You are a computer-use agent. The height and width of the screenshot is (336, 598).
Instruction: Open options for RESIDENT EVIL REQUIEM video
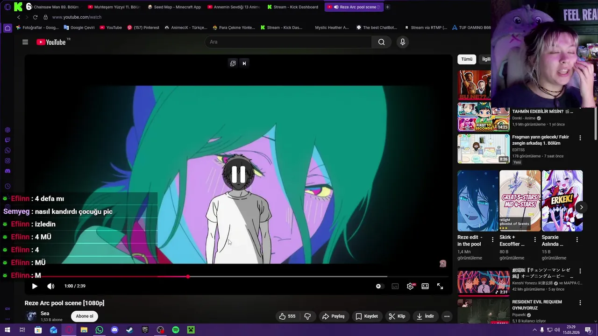tap(580, 302)
